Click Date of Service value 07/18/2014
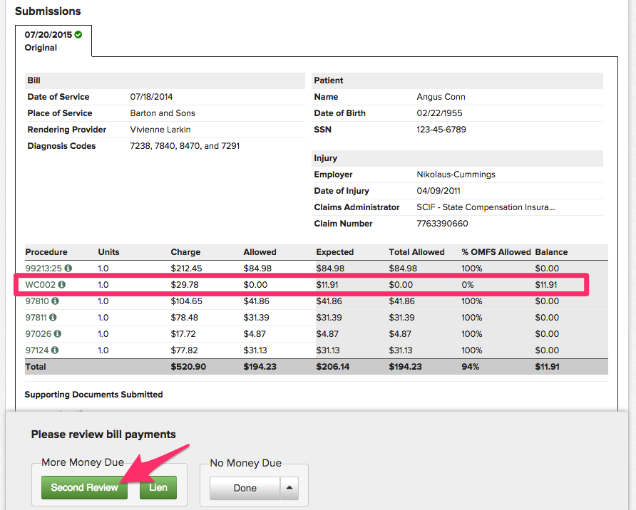This screenshot has height=510, width=636. point(151,97)
